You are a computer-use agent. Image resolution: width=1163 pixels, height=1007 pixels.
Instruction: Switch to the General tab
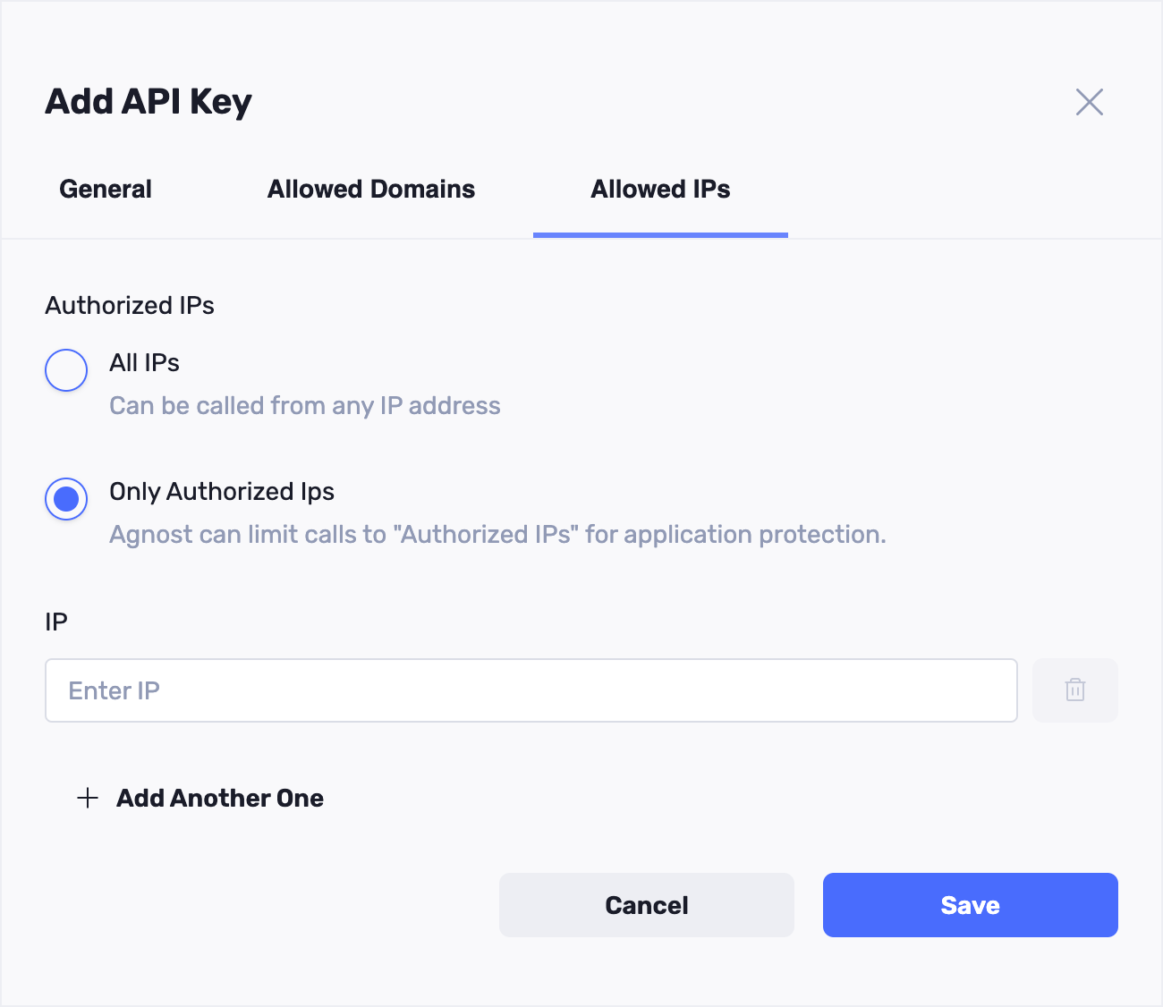coord(106,190)
